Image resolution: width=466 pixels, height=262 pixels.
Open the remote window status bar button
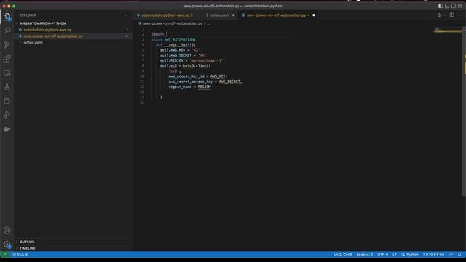click(5, 255)
